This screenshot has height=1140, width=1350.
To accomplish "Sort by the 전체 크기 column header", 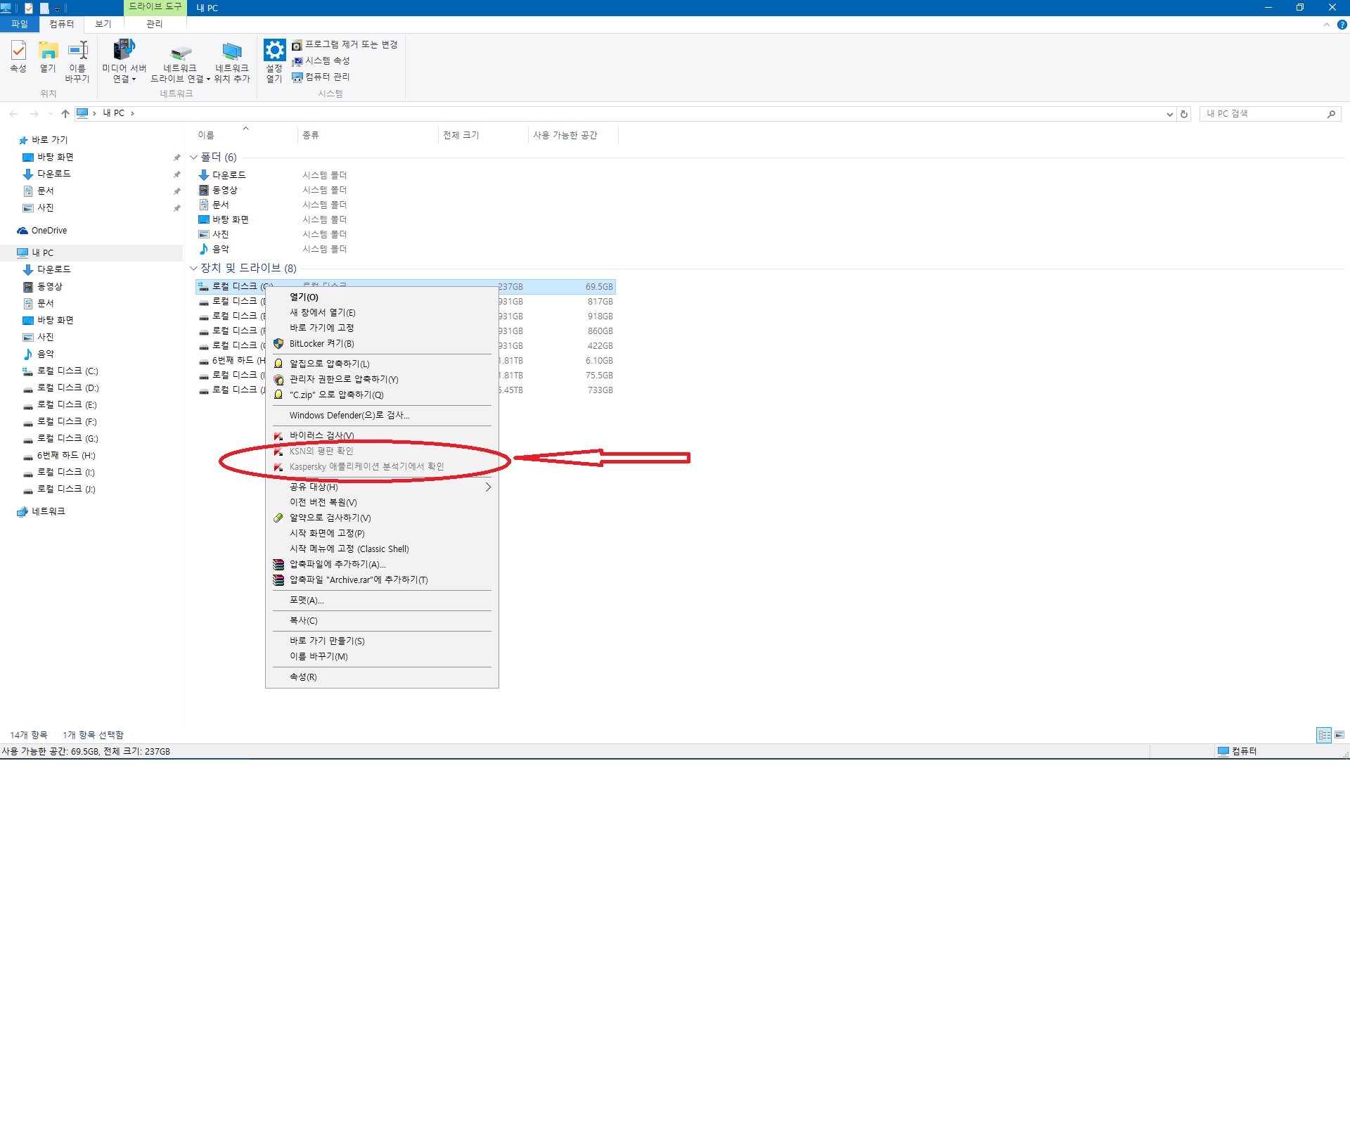I will [x=482, y=136].
